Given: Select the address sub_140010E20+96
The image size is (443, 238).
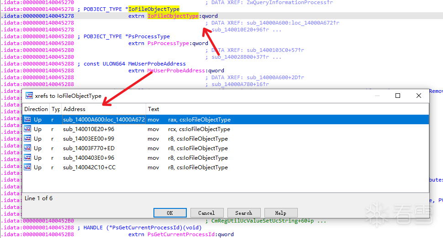Looking at the screenshot, I should click(89, 129).
